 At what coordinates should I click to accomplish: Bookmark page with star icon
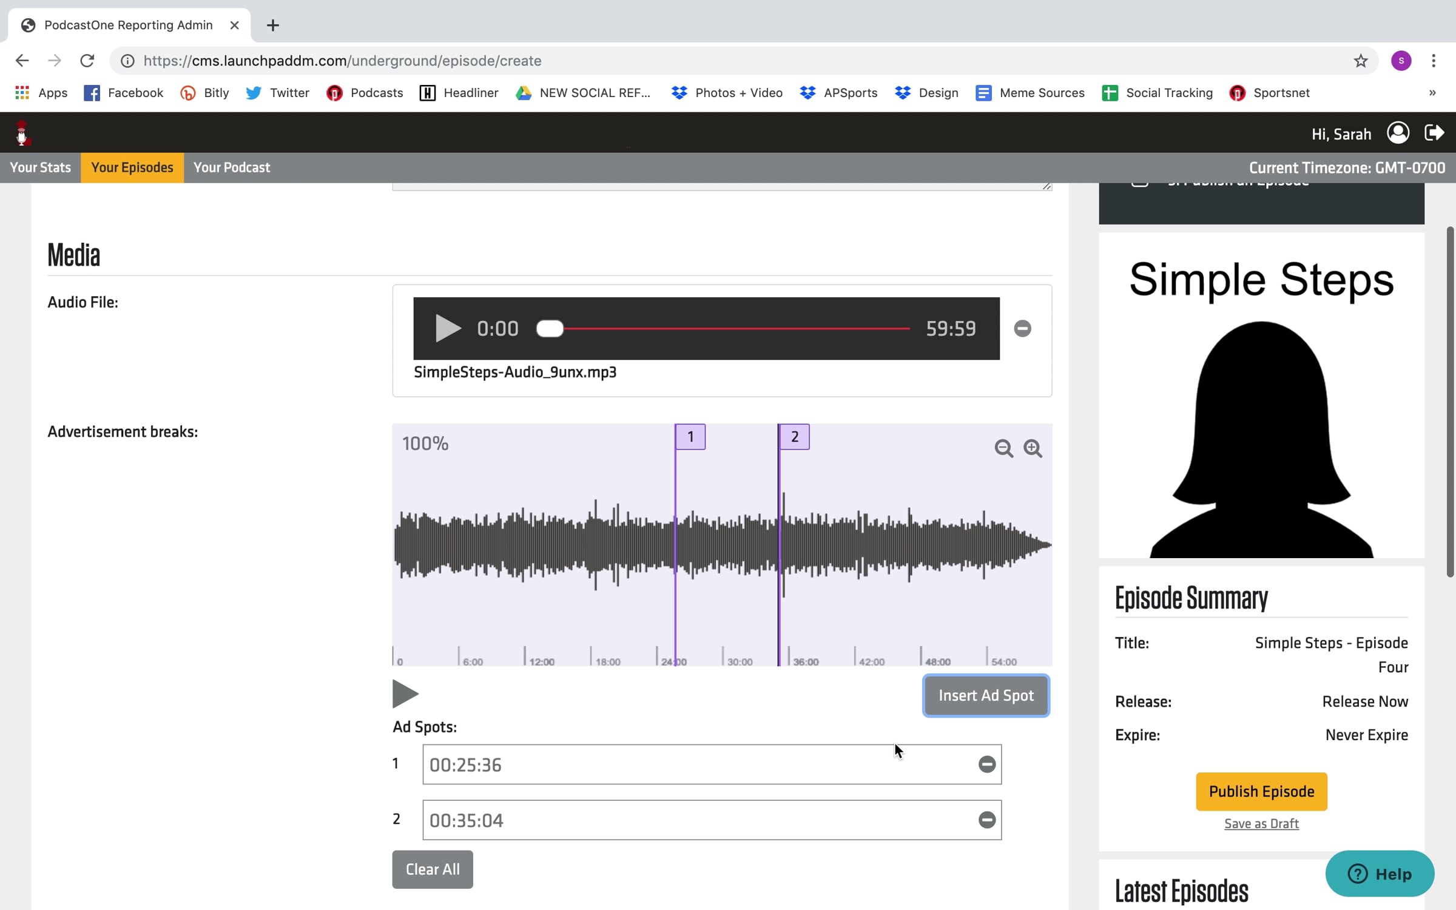(1361, 61)
